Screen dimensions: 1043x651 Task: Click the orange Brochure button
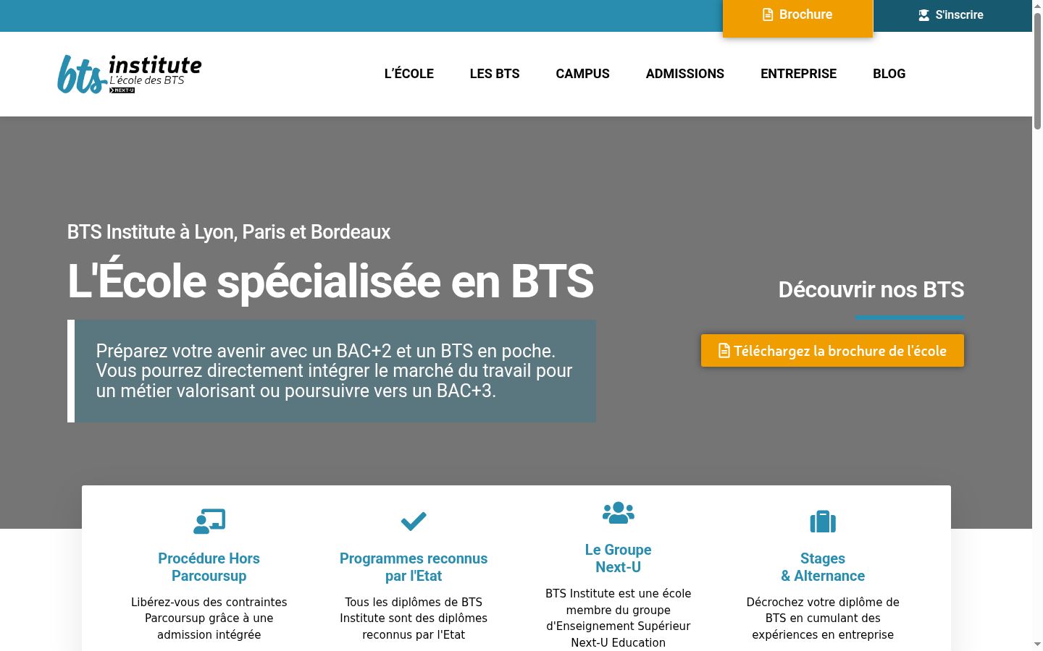798,17
